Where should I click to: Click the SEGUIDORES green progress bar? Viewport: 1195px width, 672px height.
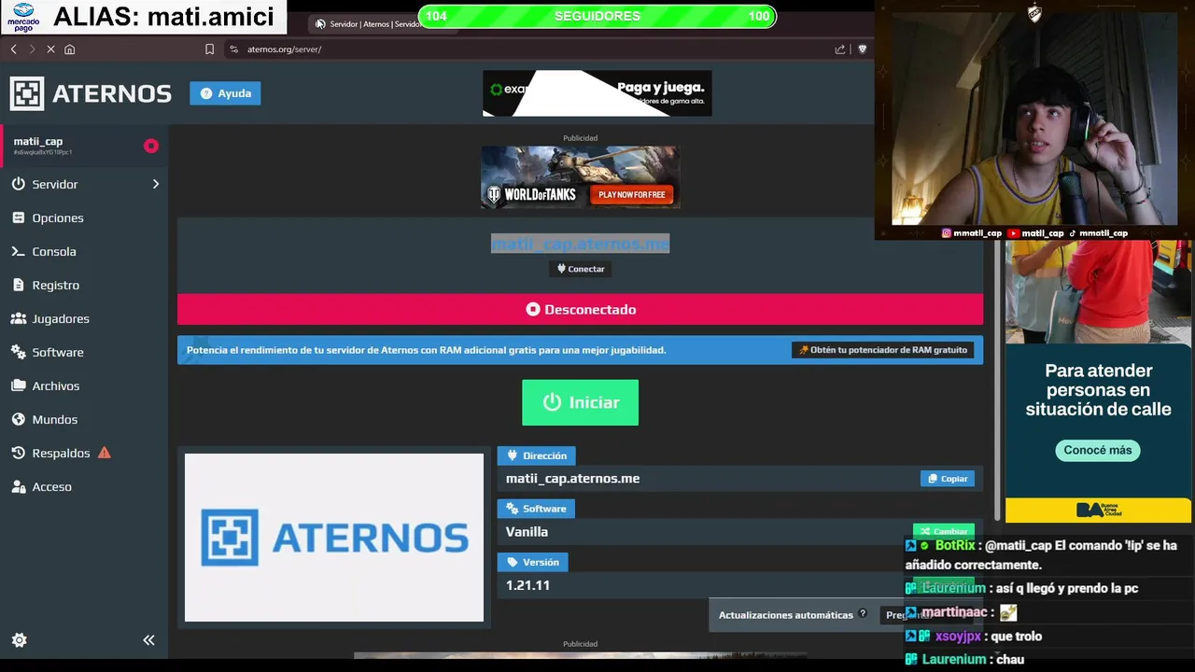597,16
